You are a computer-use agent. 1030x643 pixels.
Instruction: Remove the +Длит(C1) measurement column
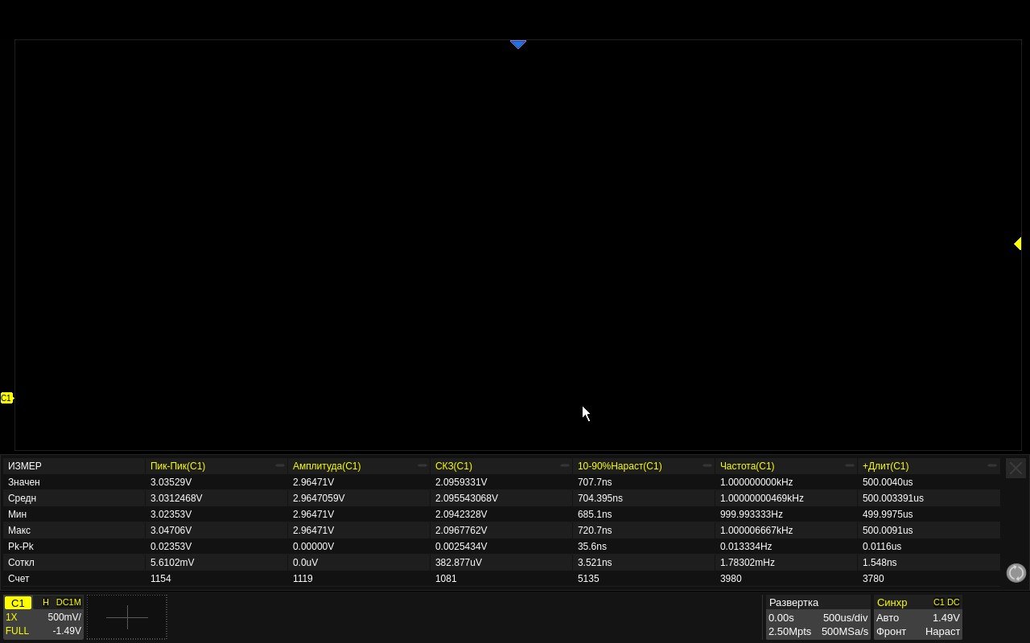click(992, 465)
